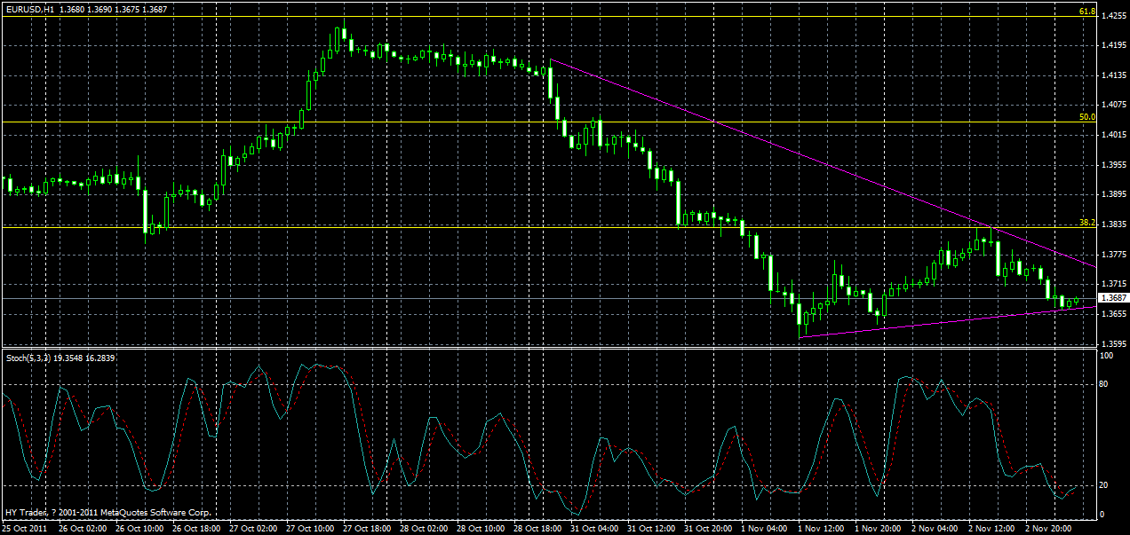Click the HY Trader copyright text
The width and height of the screenshot is (1130, 535).
107,512
